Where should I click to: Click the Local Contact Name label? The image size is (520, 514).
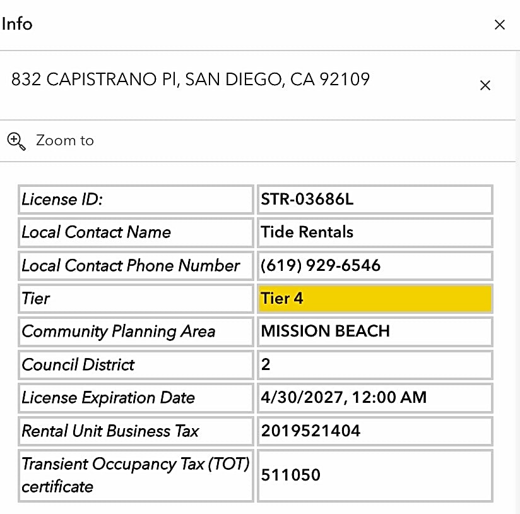pos(96,232)
